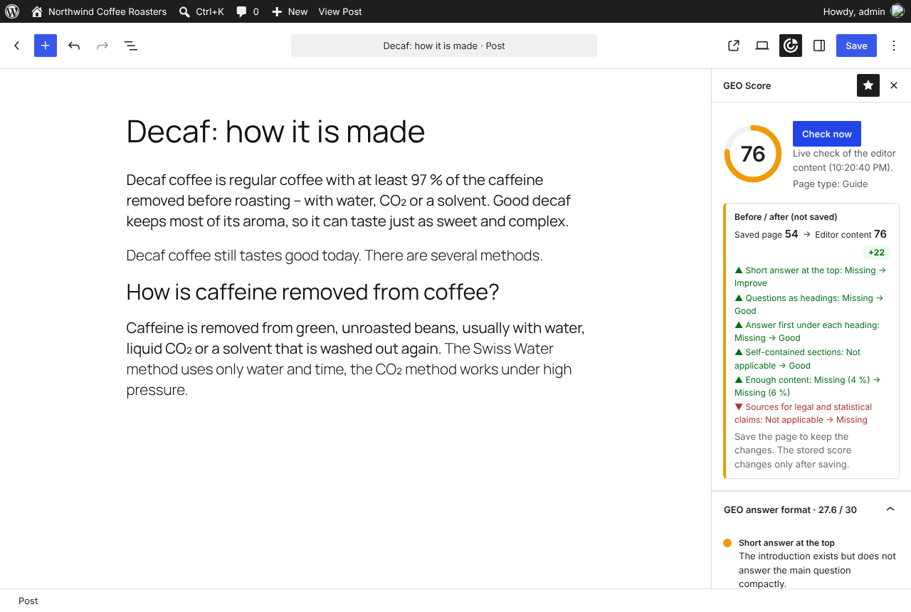Open the editor Options kebab menu

pyautogui.click(x=894, y=46)
